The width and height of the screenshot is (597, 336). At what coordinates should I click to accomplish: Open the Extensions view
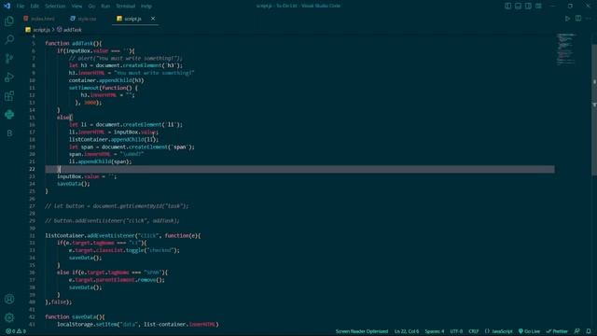point(9,95)
